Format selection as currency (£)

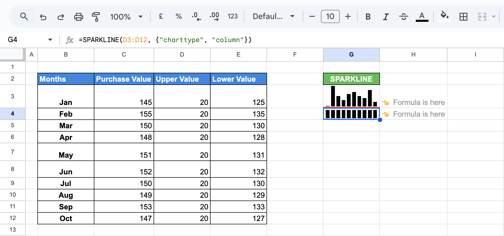161,16
